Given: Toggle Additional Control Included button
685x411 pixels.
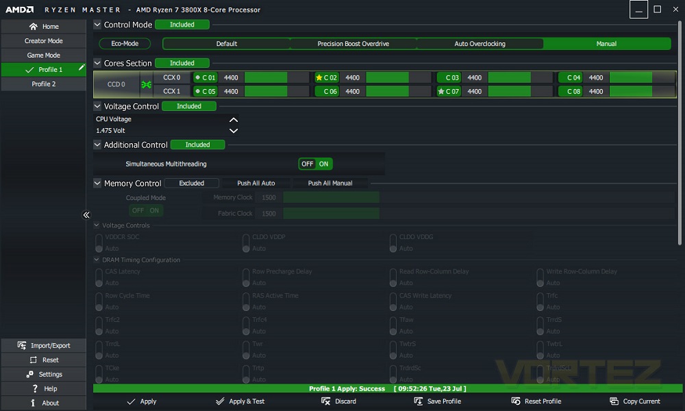Looking at the screenshot, I should [x=198, y=145].
